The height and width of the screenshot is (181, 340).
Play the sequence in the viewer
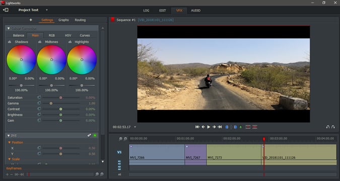(x=209, y=127)
